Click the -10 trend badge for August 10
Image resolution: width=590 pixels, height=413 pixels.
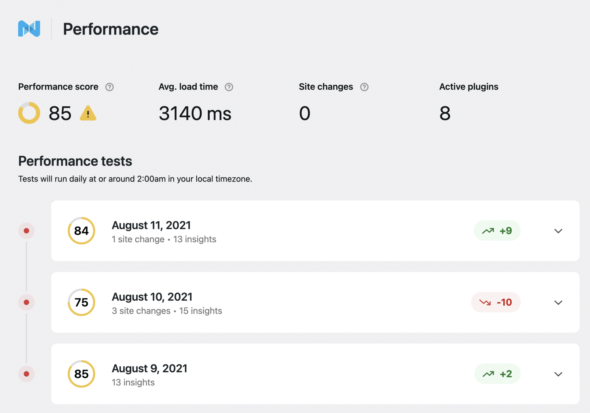click(496, 302)
